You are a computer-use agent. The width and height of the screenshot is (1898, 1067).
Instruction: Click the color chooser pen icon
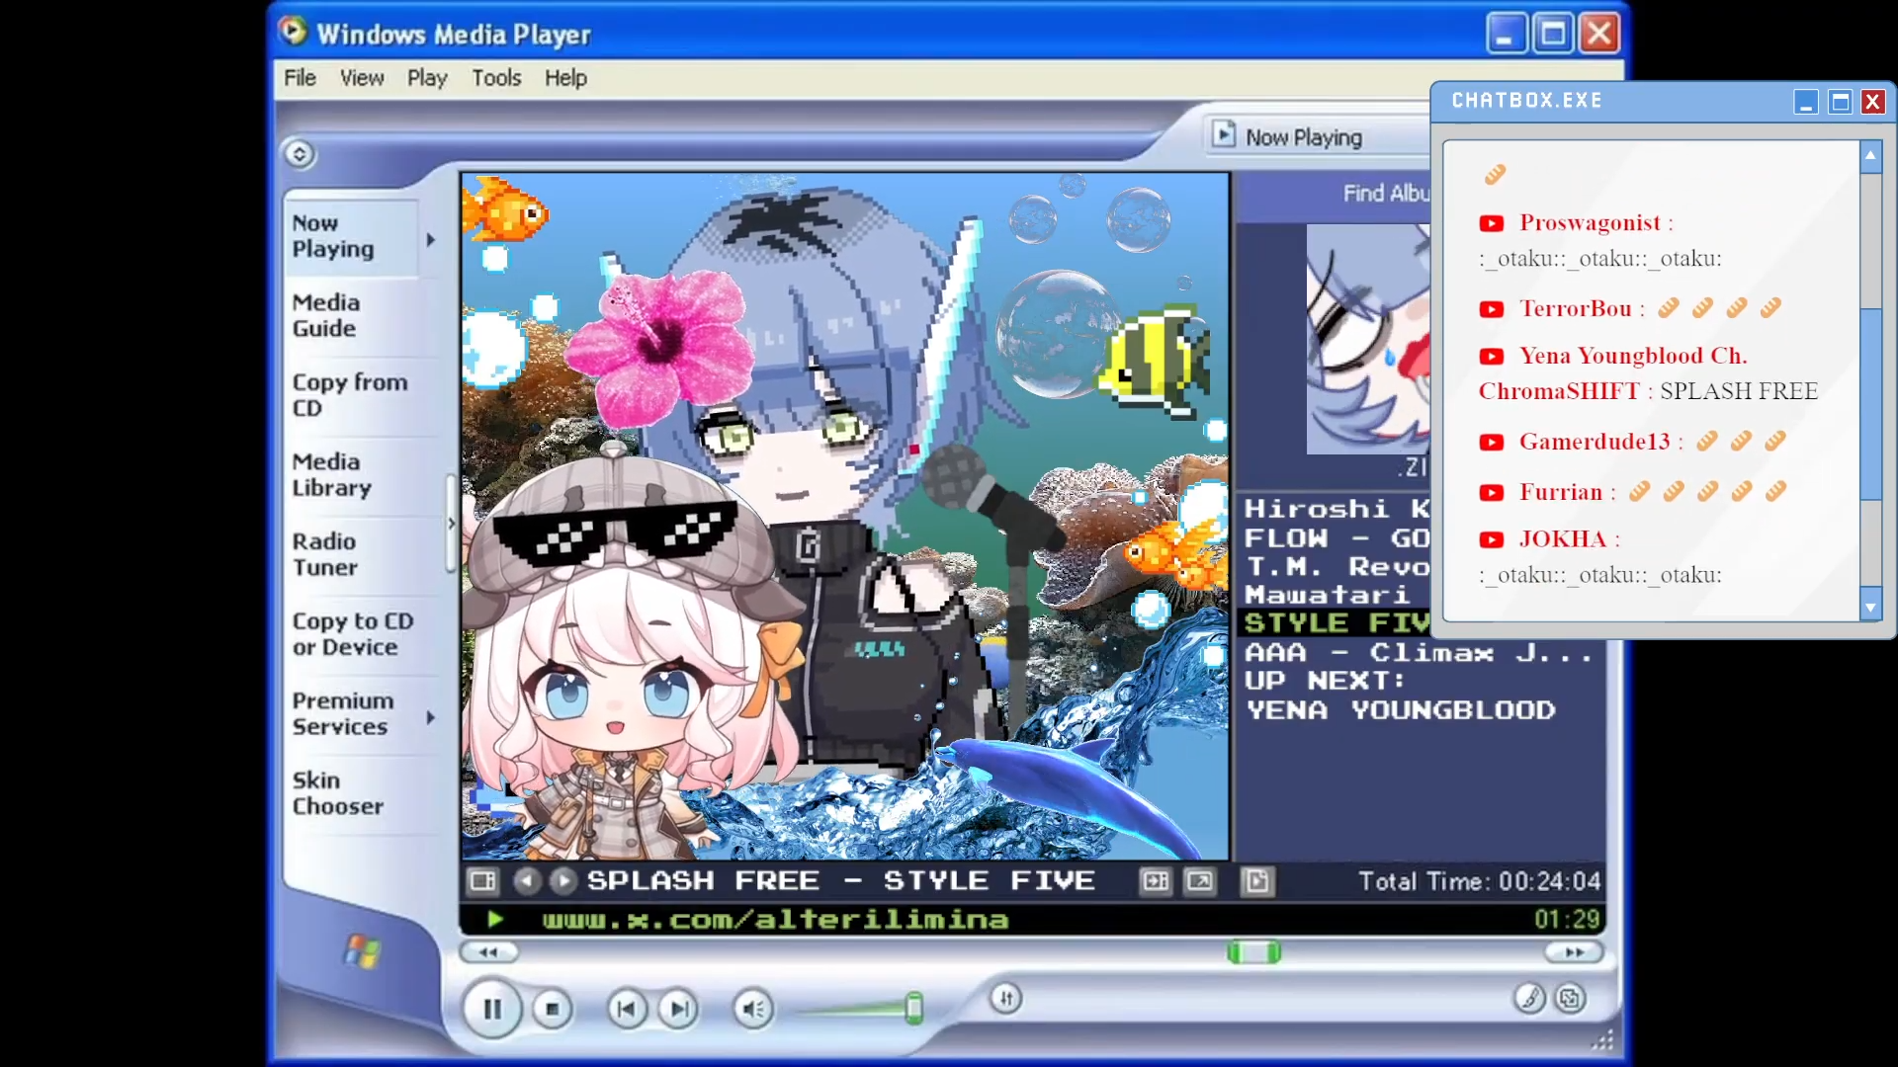click(1529, 999)
